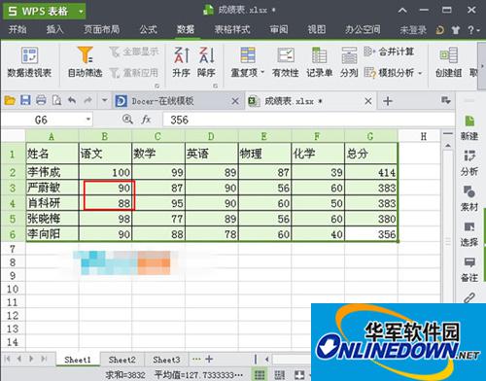Open print preview icon in quick toolbar

tap(56, 100)
